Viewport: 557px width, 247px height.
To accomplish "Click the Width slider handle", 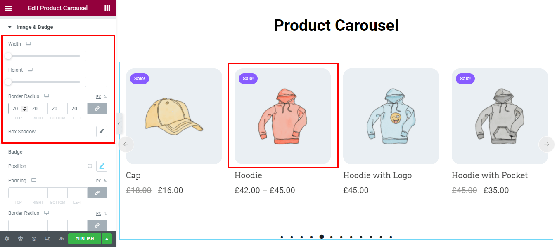I will tap(8, 56).
